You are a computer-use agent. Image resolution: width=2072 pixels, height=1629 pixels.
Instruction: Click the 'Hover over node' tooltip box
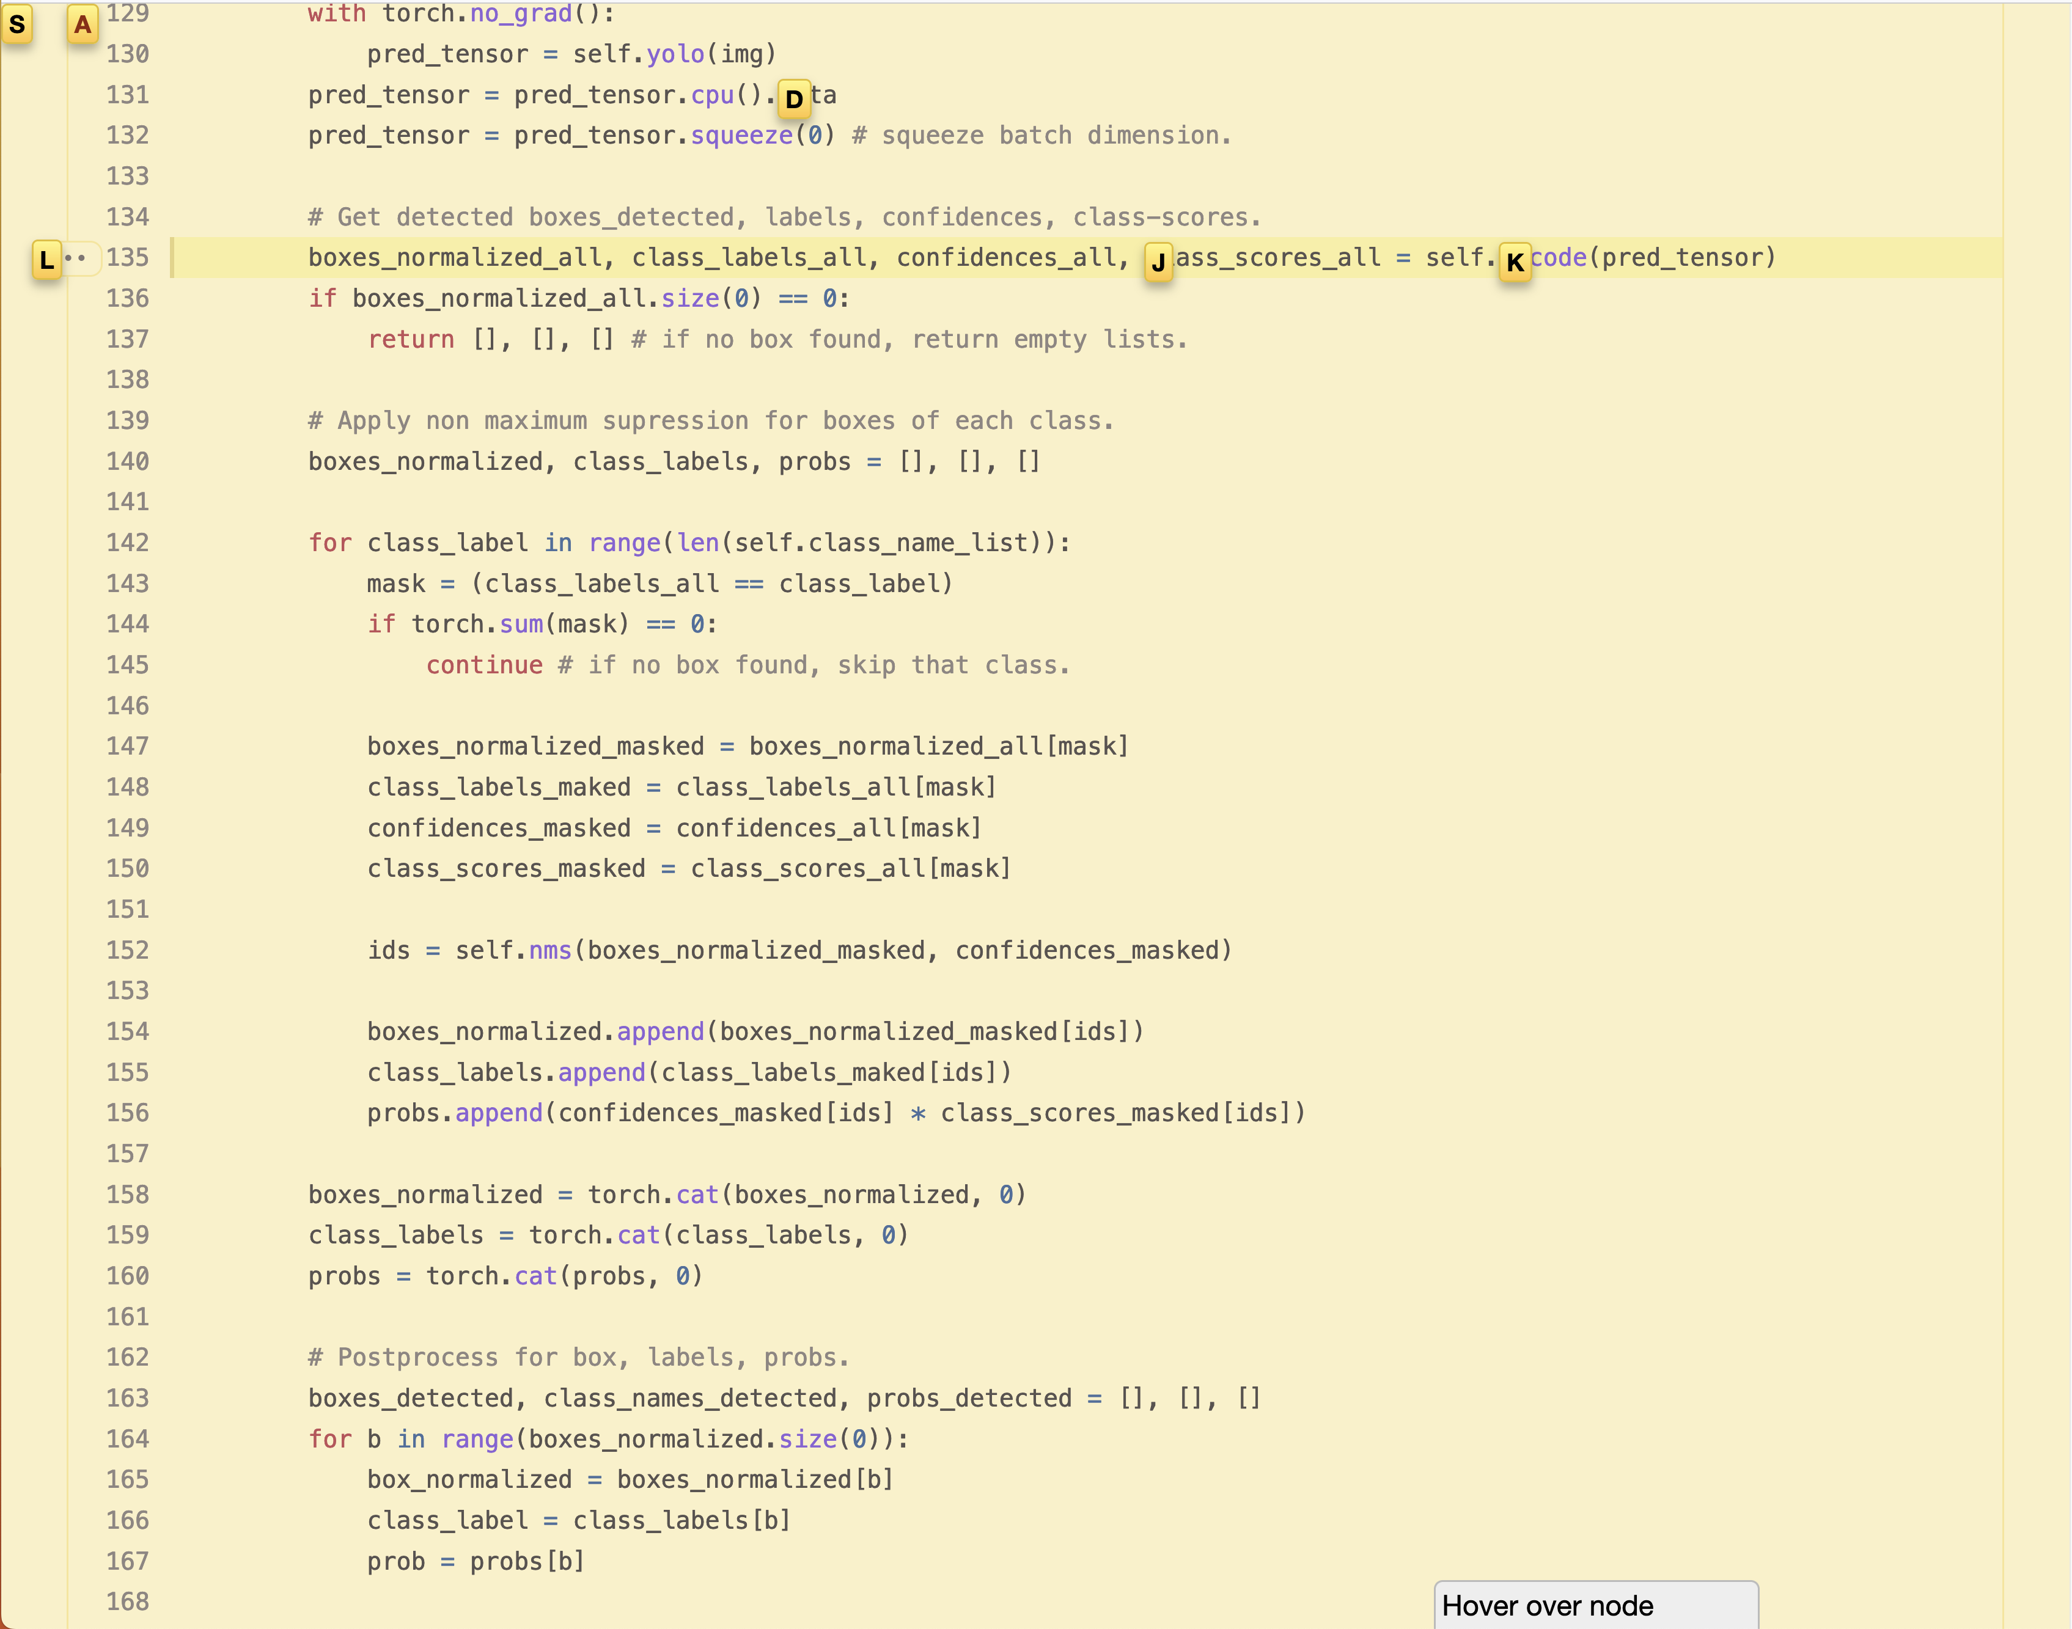[x=1596, y=1605]
